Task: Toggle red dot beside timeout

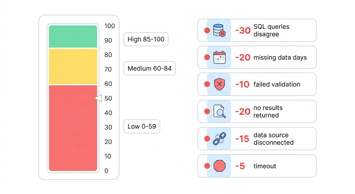Action: (x=207, y=166)
